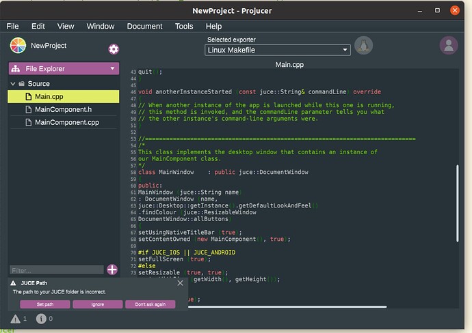
Task: Click the Ignore button
Action: (98, 304)
